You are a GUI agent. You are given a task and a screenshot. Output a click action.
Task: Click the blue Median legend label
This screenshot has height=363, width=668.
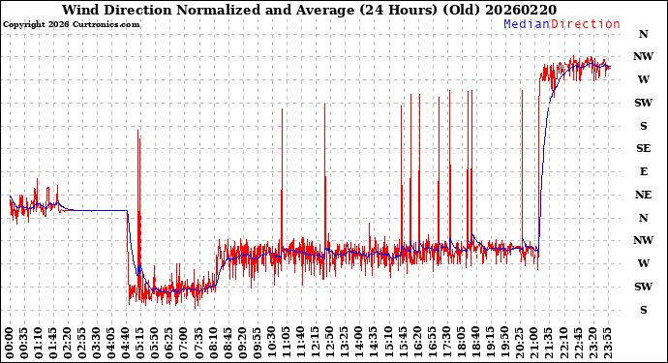point(527,24)
